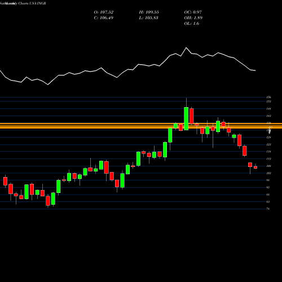Click the OC: 0.97 reading

click(x=193, y=12)
